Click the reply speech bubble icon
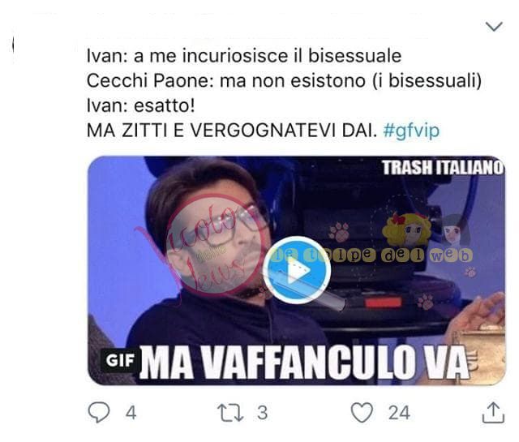The height and width of the screenshot is (442, 519). 99,412
